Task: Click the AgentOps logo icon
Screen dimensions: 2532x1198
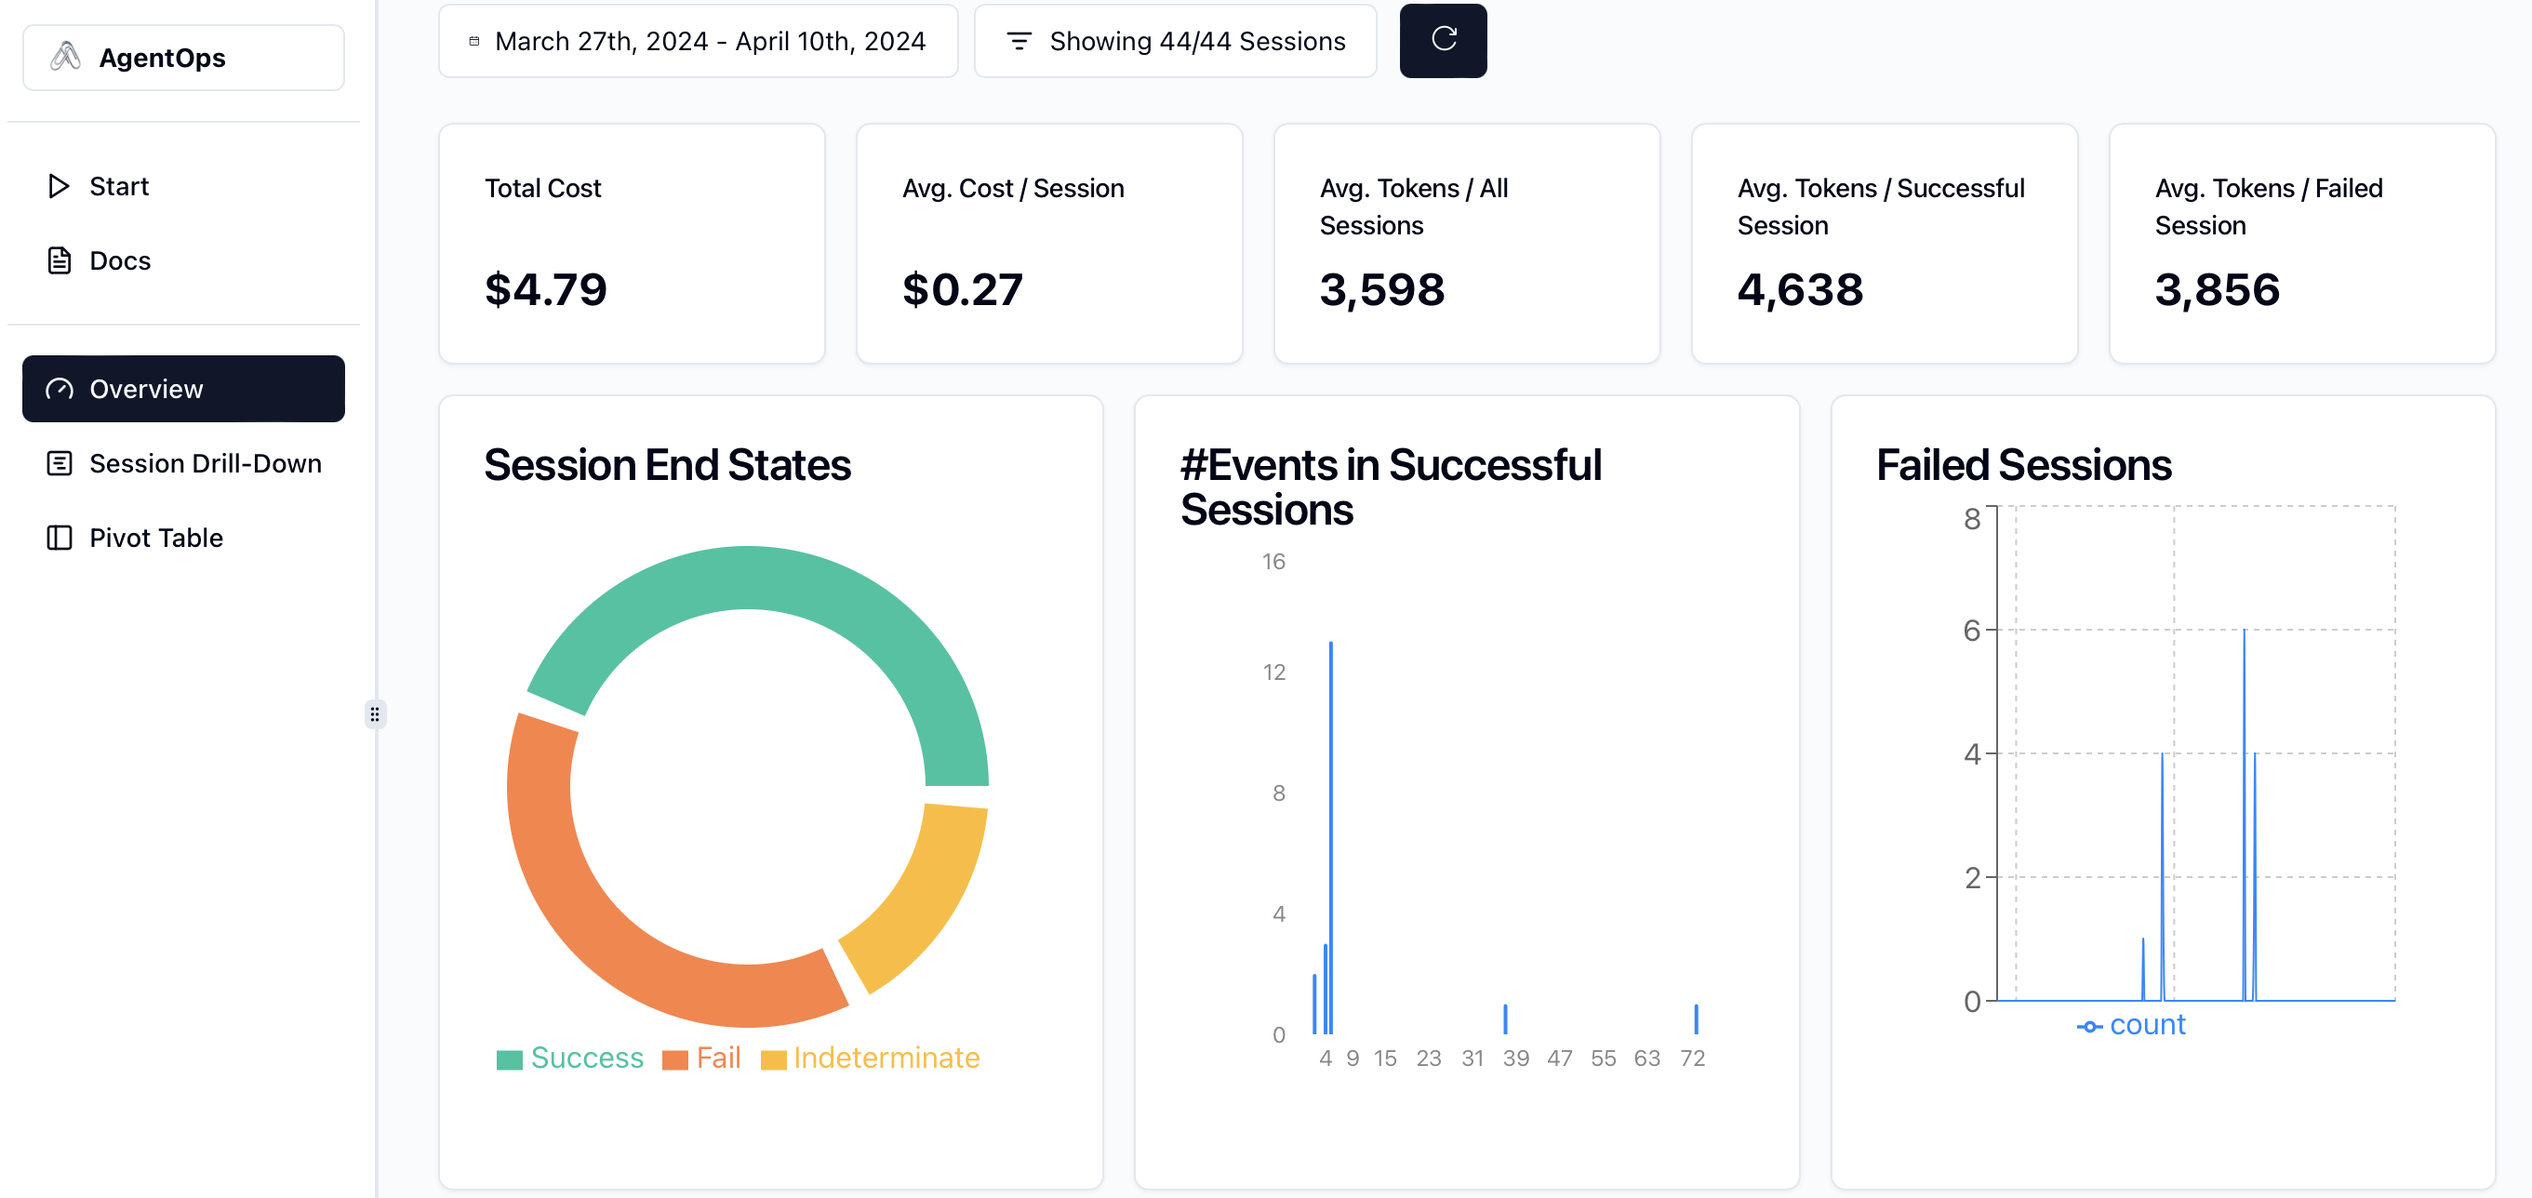Action: pyautogui.click(x=65, y=57)
